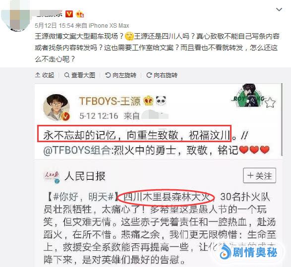Image resolution: width=291 pixels, height=267 pixels.
Task: Click the orange V verified badge
Action: click(69, 14)
